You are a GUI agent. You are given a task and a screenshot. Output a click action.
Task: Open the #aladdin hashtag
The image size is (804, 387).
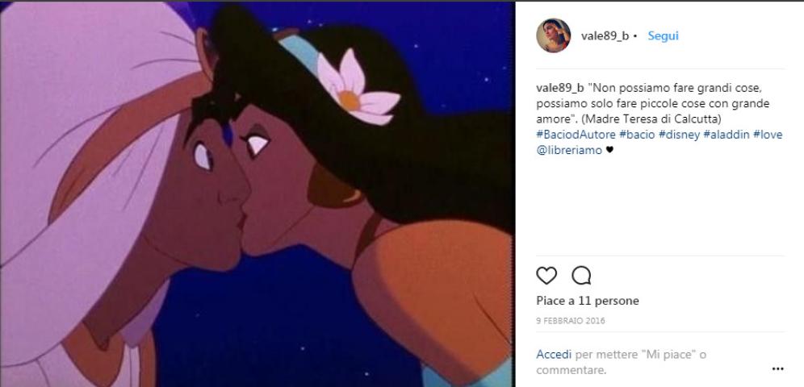click(x=726, y=135)
